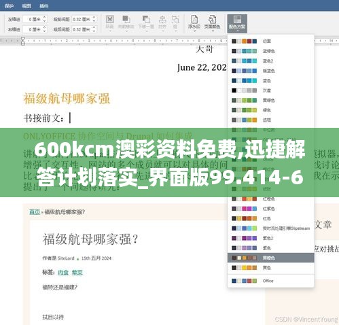Image resolution: width=339 pixels, height=325 pixels.
Task: Select the 紫色2 color scheme
Action: coord(271,238)
